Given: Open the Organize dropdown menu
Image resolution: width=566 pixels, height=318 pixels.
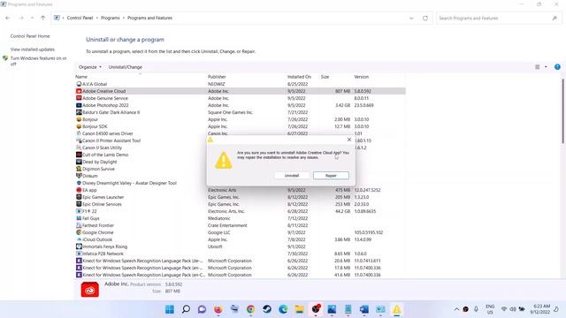Looking at the screenshot, I should pos(90,67).
